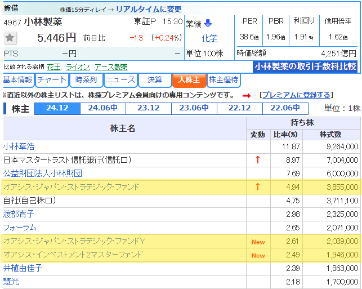Open the 株主優待 tab

tap(224, 80)
